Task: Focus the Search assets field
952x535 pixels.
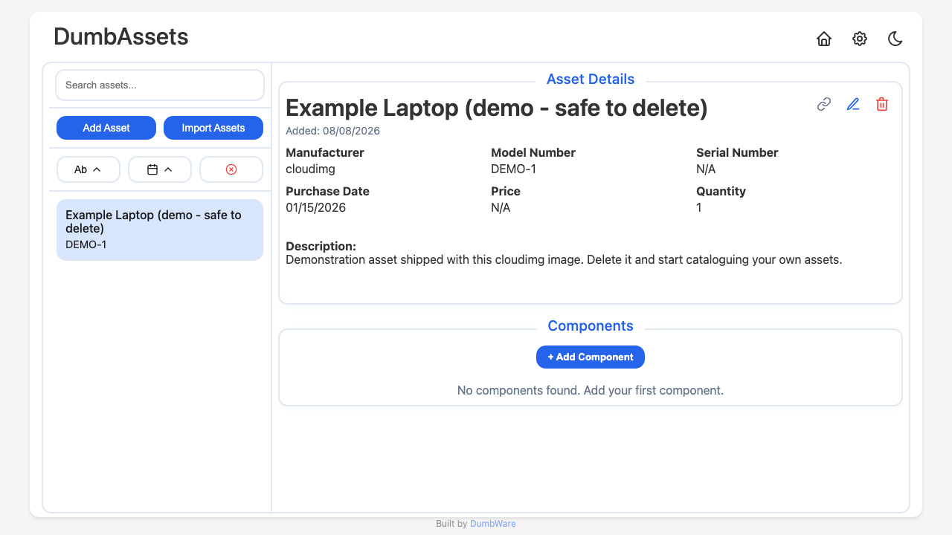Action: click(160, 85)
